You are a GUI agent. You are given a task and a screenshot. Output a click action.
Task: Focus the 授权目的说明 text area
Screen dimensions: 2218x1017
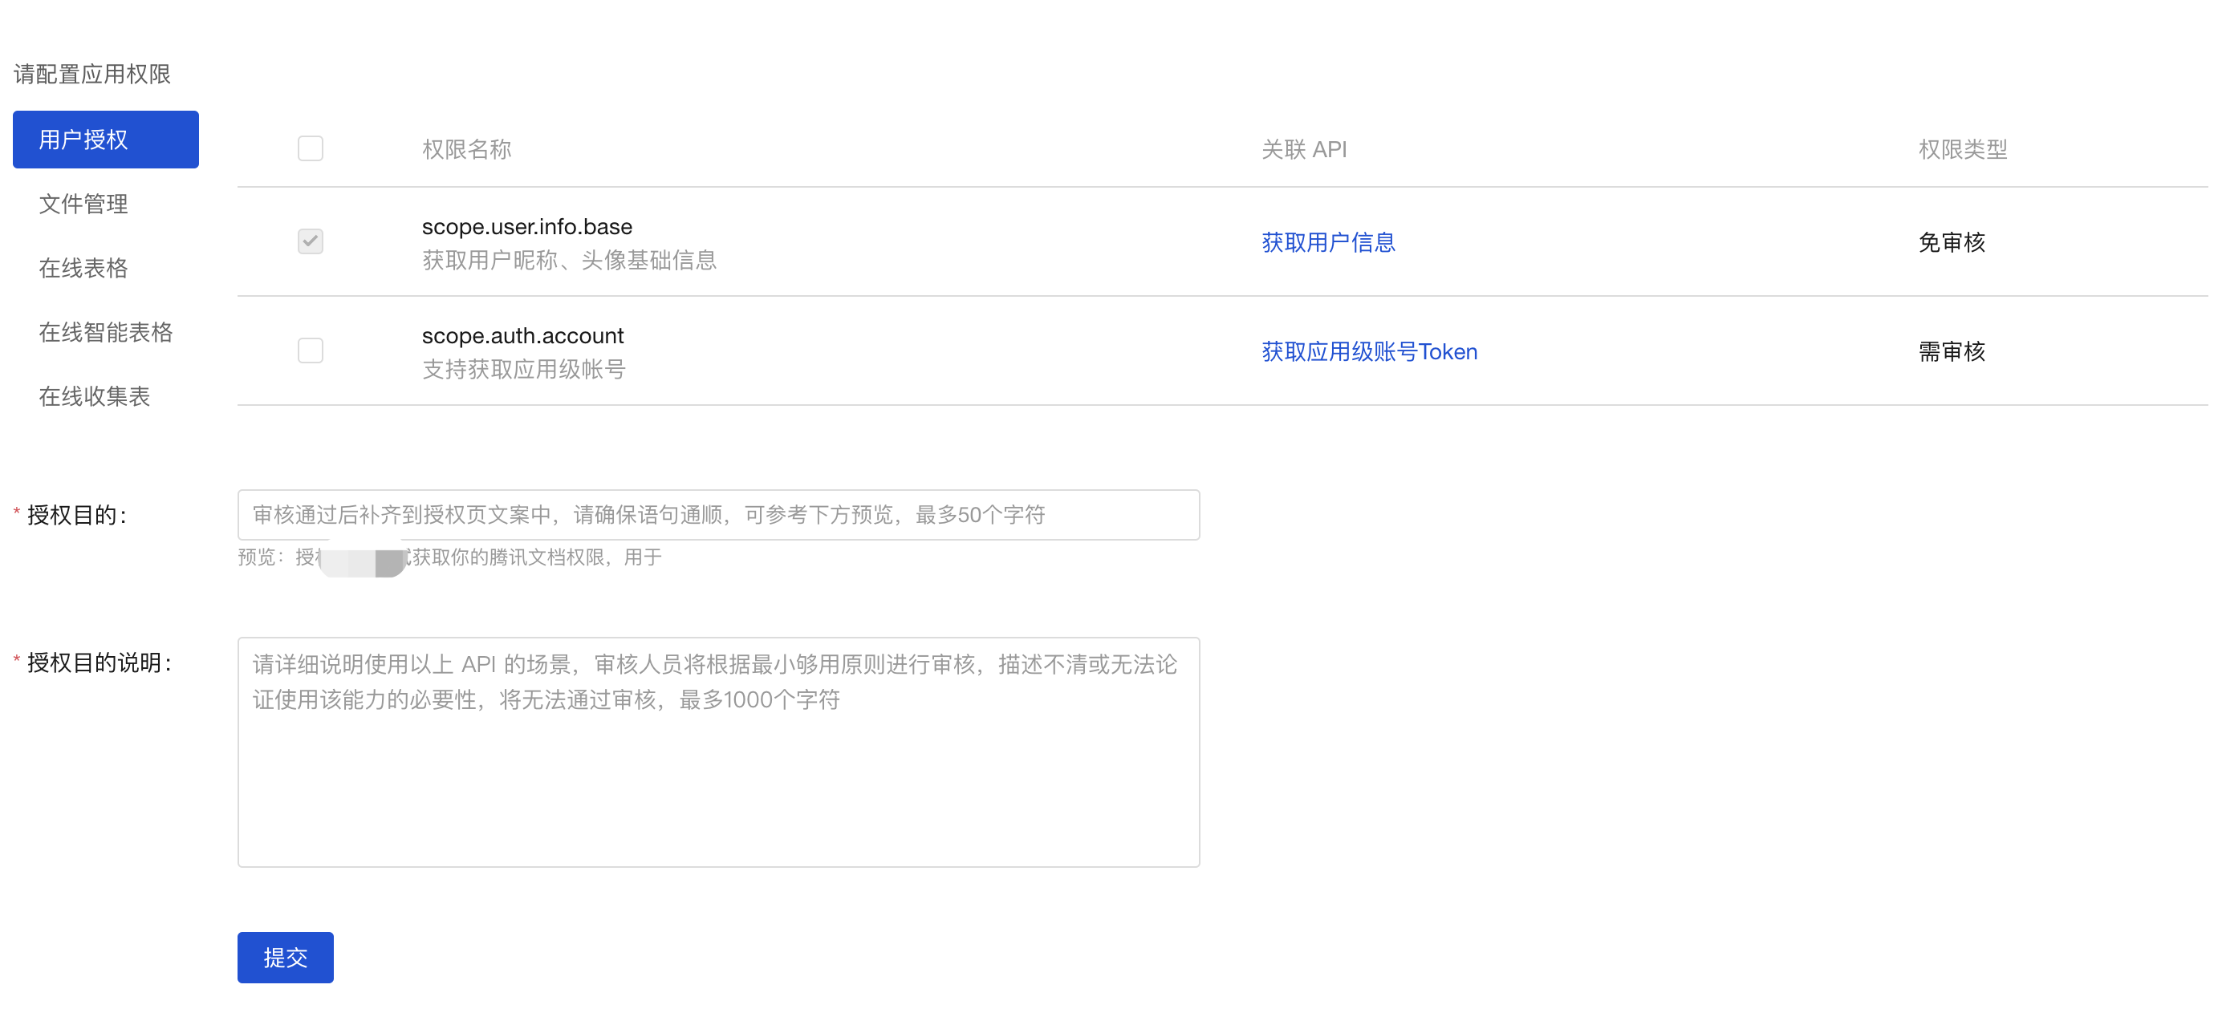718,752
